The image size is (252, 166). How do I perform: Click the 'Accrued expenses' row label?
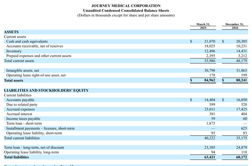click(20, 109)
